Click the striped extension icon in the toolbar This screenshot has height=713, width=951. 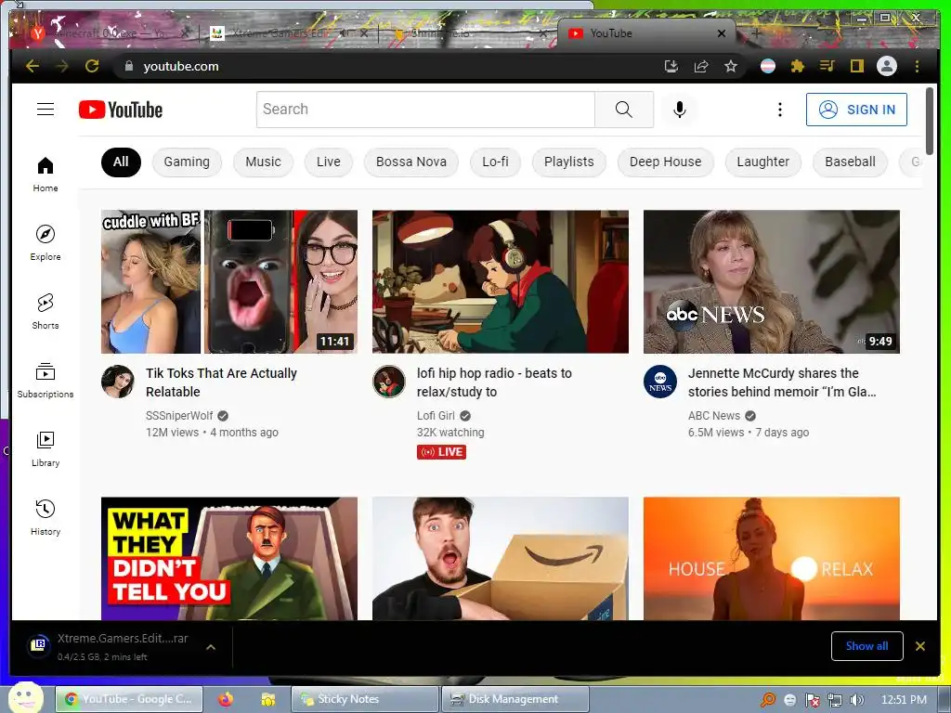point(768,66)
